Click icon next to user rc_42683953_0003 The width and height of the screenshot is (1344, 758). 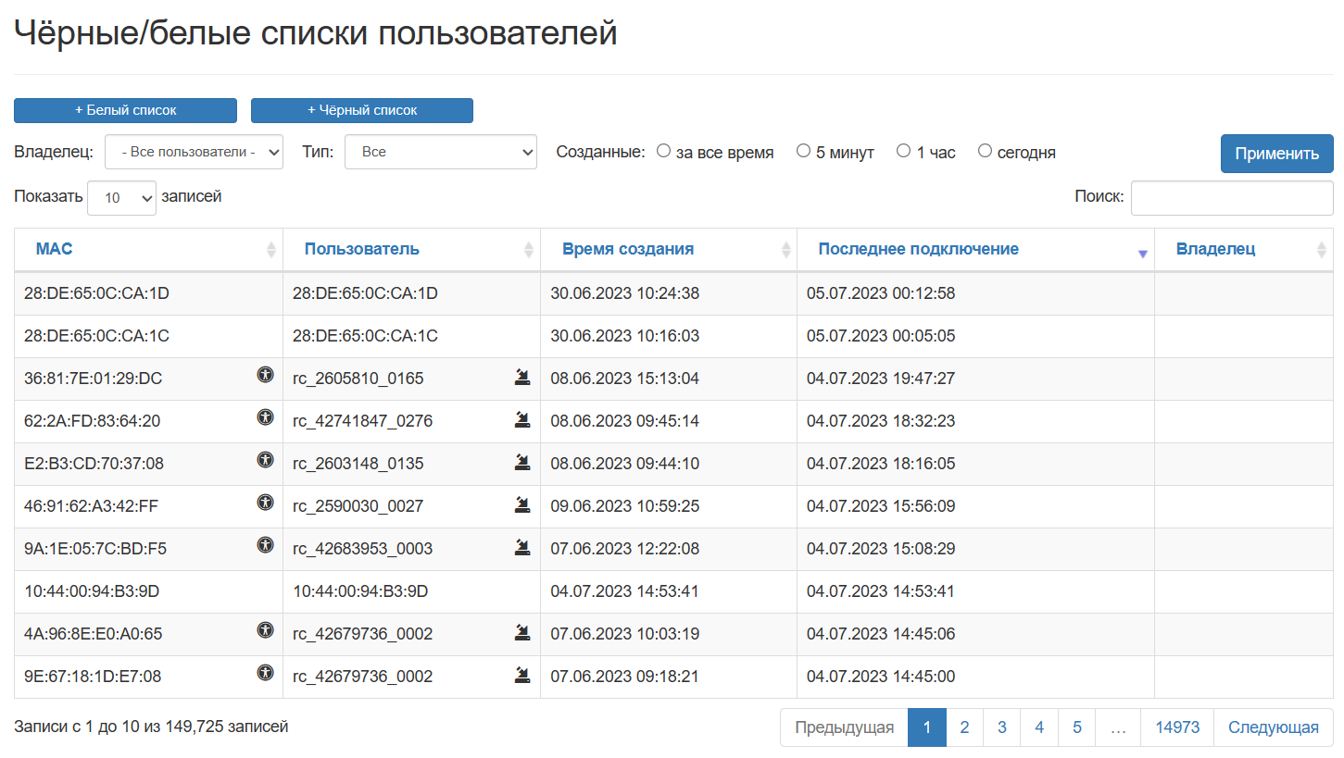tap(523, 546)
